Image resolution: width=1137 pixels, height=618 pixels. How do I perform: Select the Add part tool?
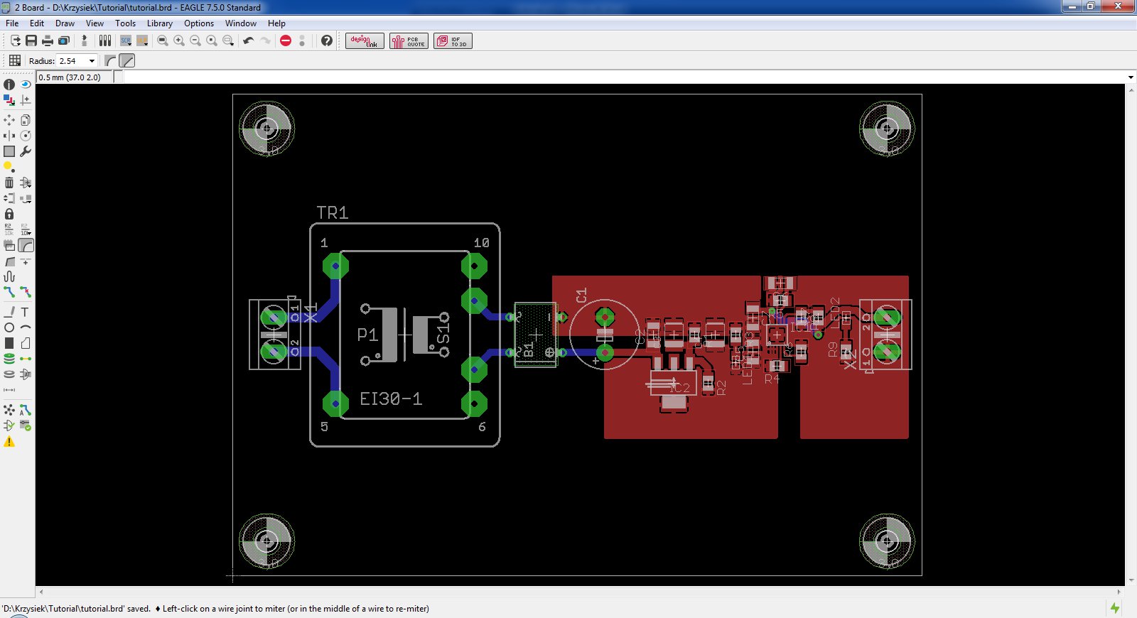[x=26, y=183]
